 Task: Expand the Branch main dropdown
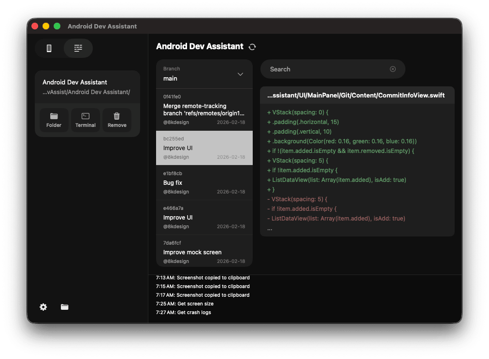(x=204, y=74)
